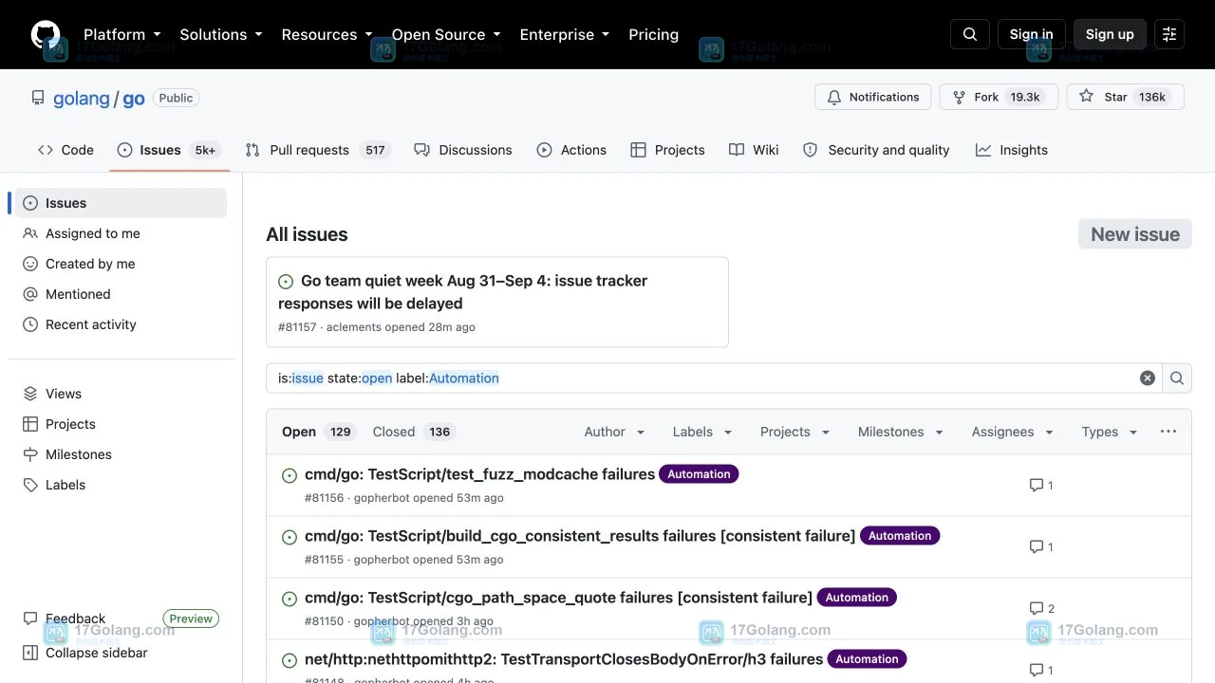Open the Assignees filter dropdown
The image size is (1215, 683).
(x=1013, y=432)
